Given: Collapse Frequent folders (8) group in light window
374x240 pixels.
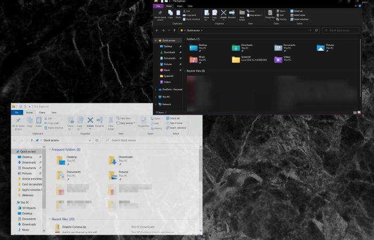Looking at the screenshot, I should (x=50, y=149).
